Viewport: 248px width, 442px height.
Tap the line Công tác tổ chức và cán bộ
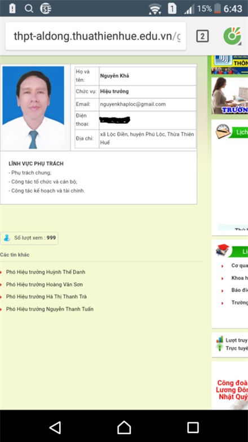[x=43, y=182]
